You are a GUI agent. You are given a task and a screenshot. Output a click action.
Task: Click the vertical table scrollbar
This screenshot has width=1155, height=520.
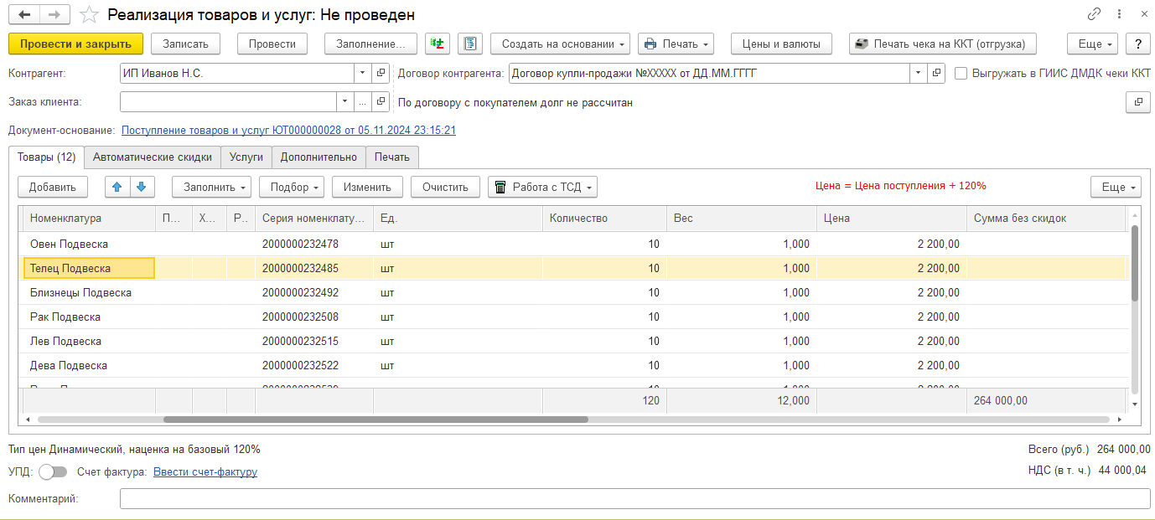pyautogui.click(x=1135, y=263)
